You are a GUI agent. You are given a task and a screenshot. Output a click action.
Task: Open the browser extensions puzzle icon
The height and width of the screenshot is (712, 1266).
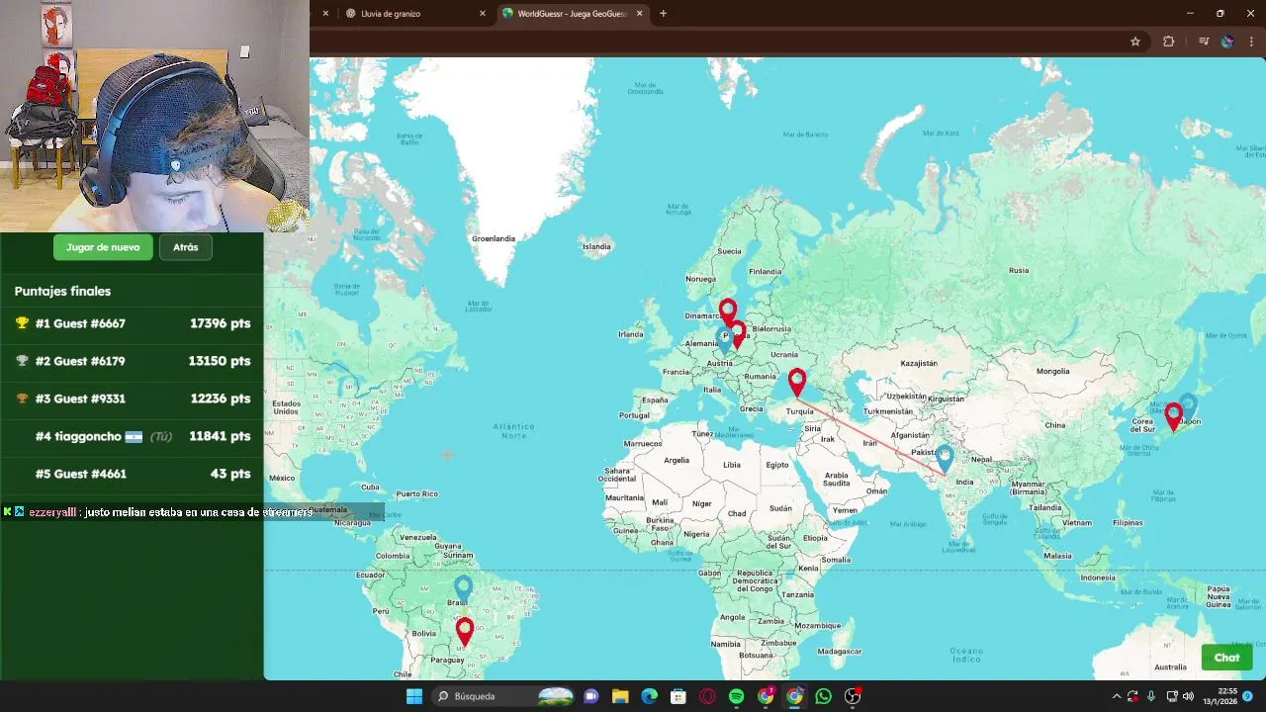pyautogui.click(x=1168, y=42)
